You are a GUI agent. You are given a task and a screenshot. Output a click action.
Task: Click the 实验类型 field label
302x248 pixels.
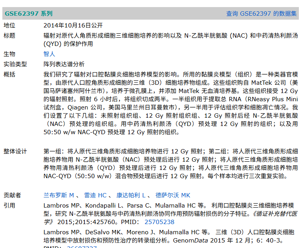[x=15, y=64]
